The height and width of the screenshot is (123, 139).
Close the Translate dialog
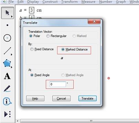pos(94,22)
